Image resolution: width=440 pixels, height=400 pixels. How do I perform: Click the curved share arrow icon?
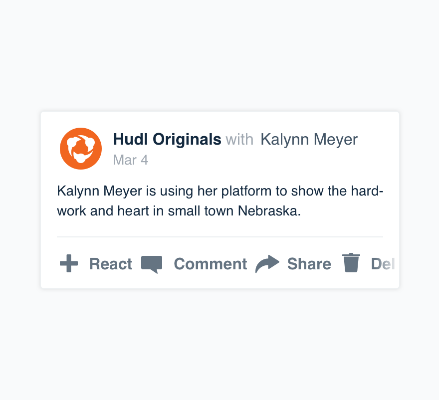point(267,264)
